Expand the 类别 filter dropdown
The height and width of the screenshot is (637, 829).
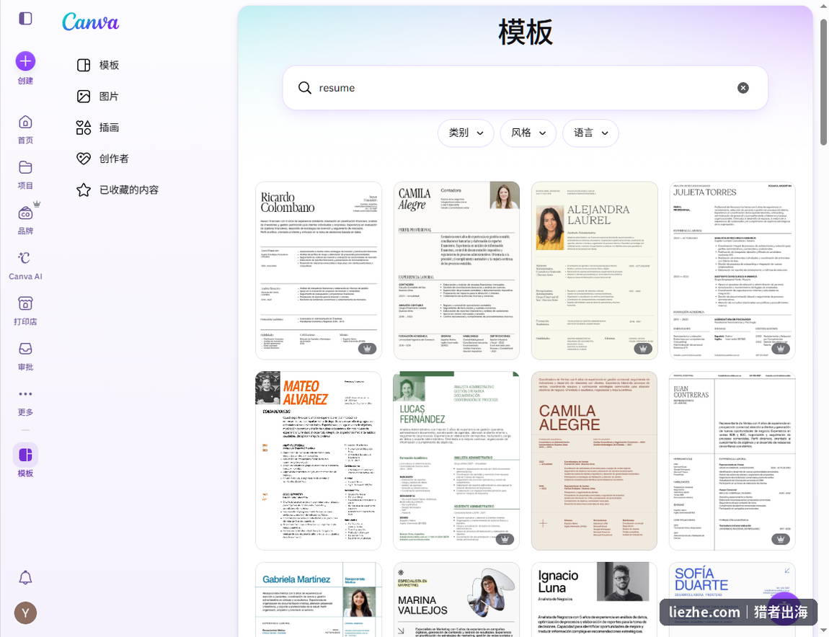466,133
